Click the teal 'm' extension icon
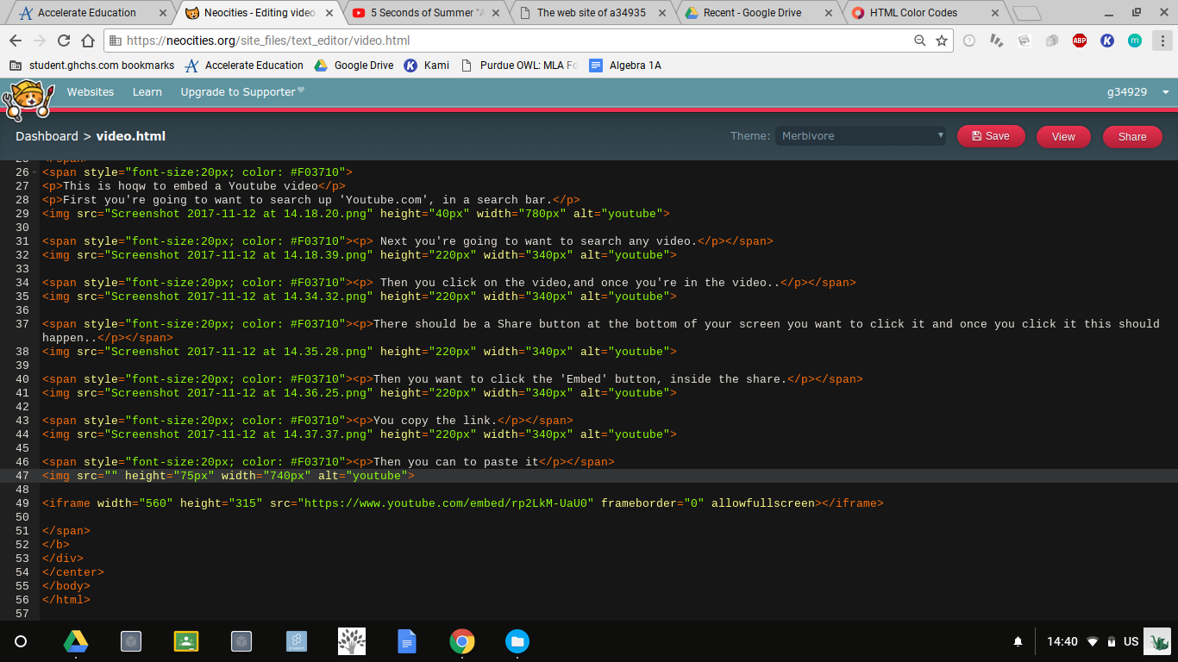 [1135, 41]
